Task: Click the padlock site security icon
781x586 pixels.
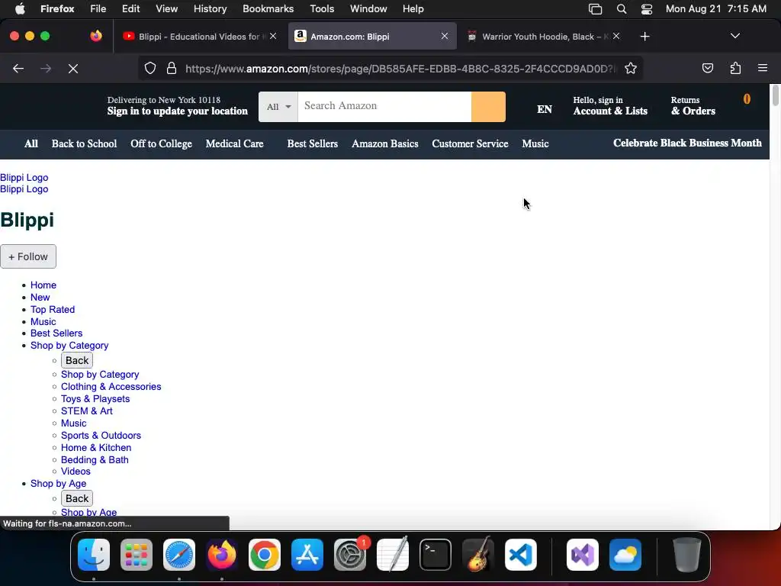Action: [x=172, y=68]
